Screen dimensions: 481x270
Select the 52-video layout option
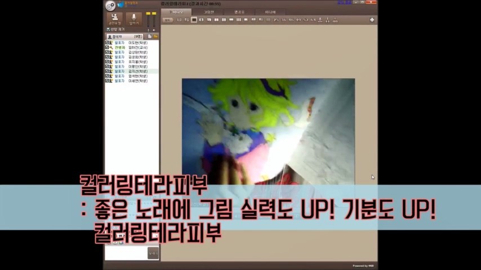coord(305,20)
